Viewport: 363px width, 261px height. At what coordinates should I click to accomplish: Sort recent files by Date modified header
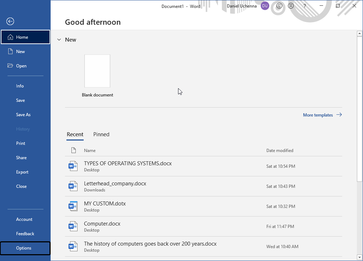tap(280, 151)
